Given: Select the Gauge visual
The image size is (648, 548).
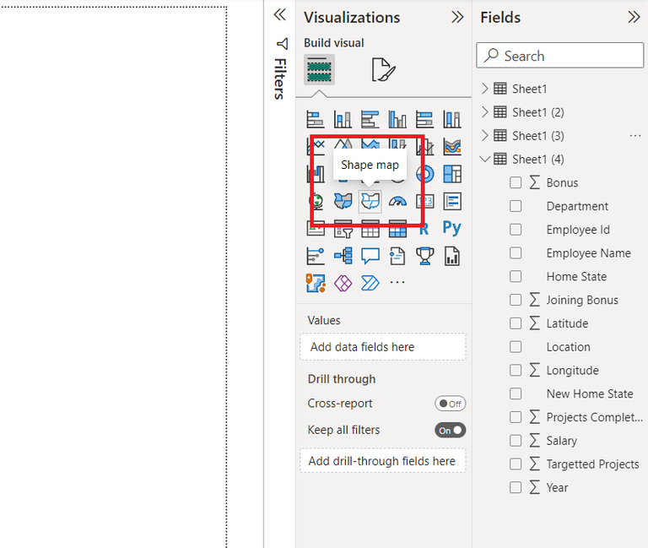Looking at the screenshot, I should [397, 201].
